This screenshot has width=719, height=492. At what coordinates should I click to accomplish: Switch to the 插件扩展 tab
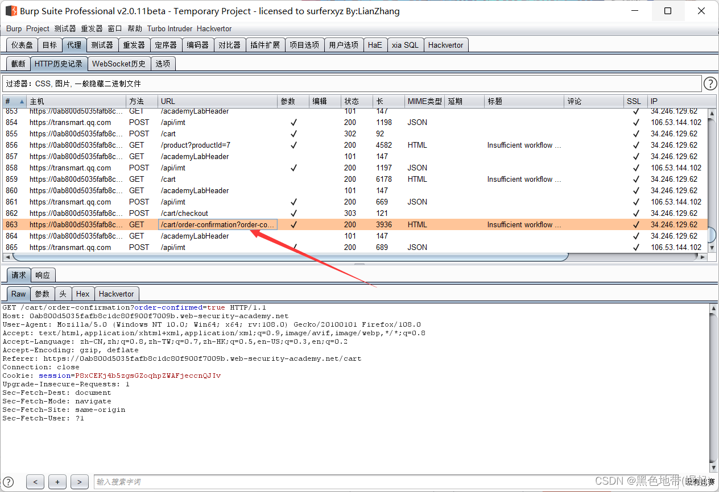coord(265,45)
